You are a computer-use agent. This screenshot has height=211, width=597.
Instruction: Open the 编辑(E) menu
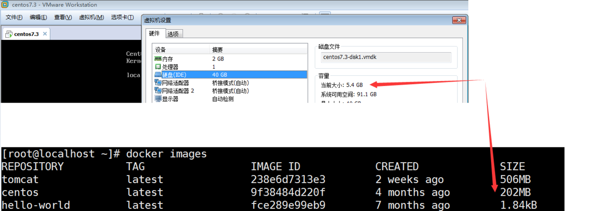(38, 17)
